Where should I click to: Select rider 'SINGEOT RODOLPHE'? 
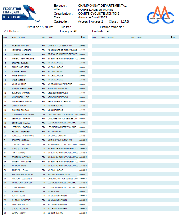(21, 162)
